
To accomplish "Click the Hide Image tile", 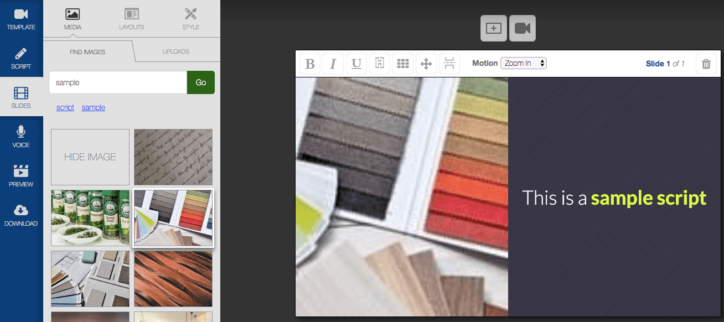I will tap(90, 157).
